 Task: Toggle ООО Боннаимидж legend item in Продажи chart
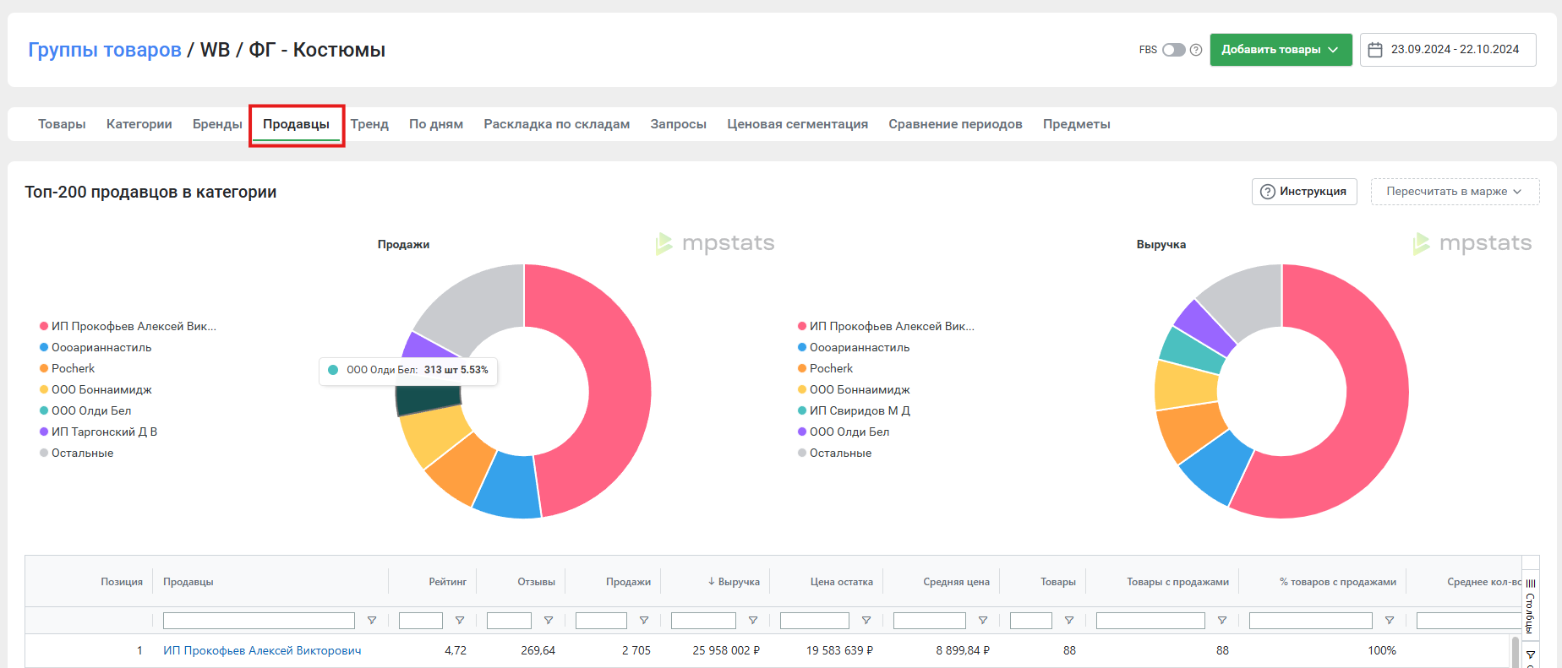pos(96,389)
